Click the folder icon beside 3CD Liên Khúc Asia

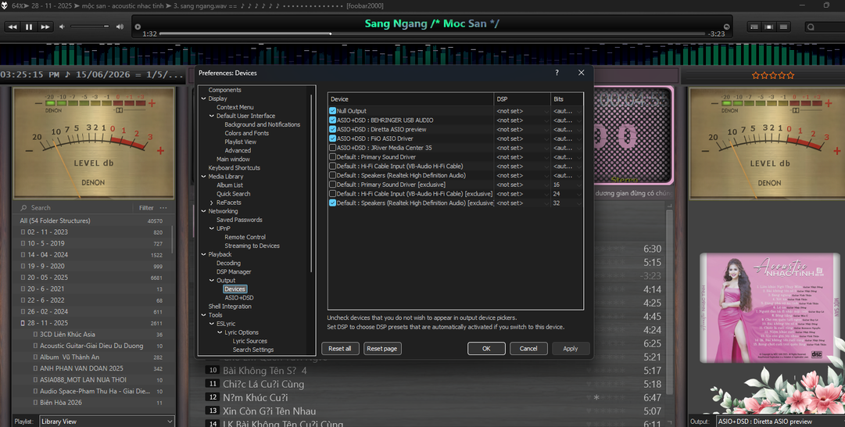point(36,334)
